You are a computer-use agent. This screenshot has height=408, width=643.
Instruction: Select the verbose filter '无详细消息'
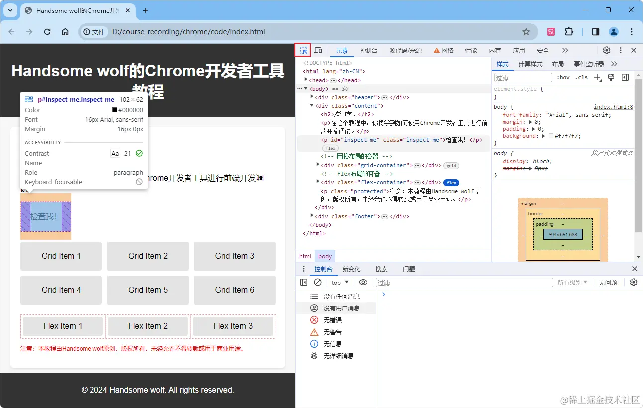pos(336,356)
